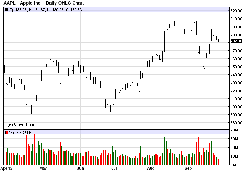The width and height of the screenshot is (244, 179).
Task: Click the 460.00 price axis label
Action: click(x=236, y=59)
